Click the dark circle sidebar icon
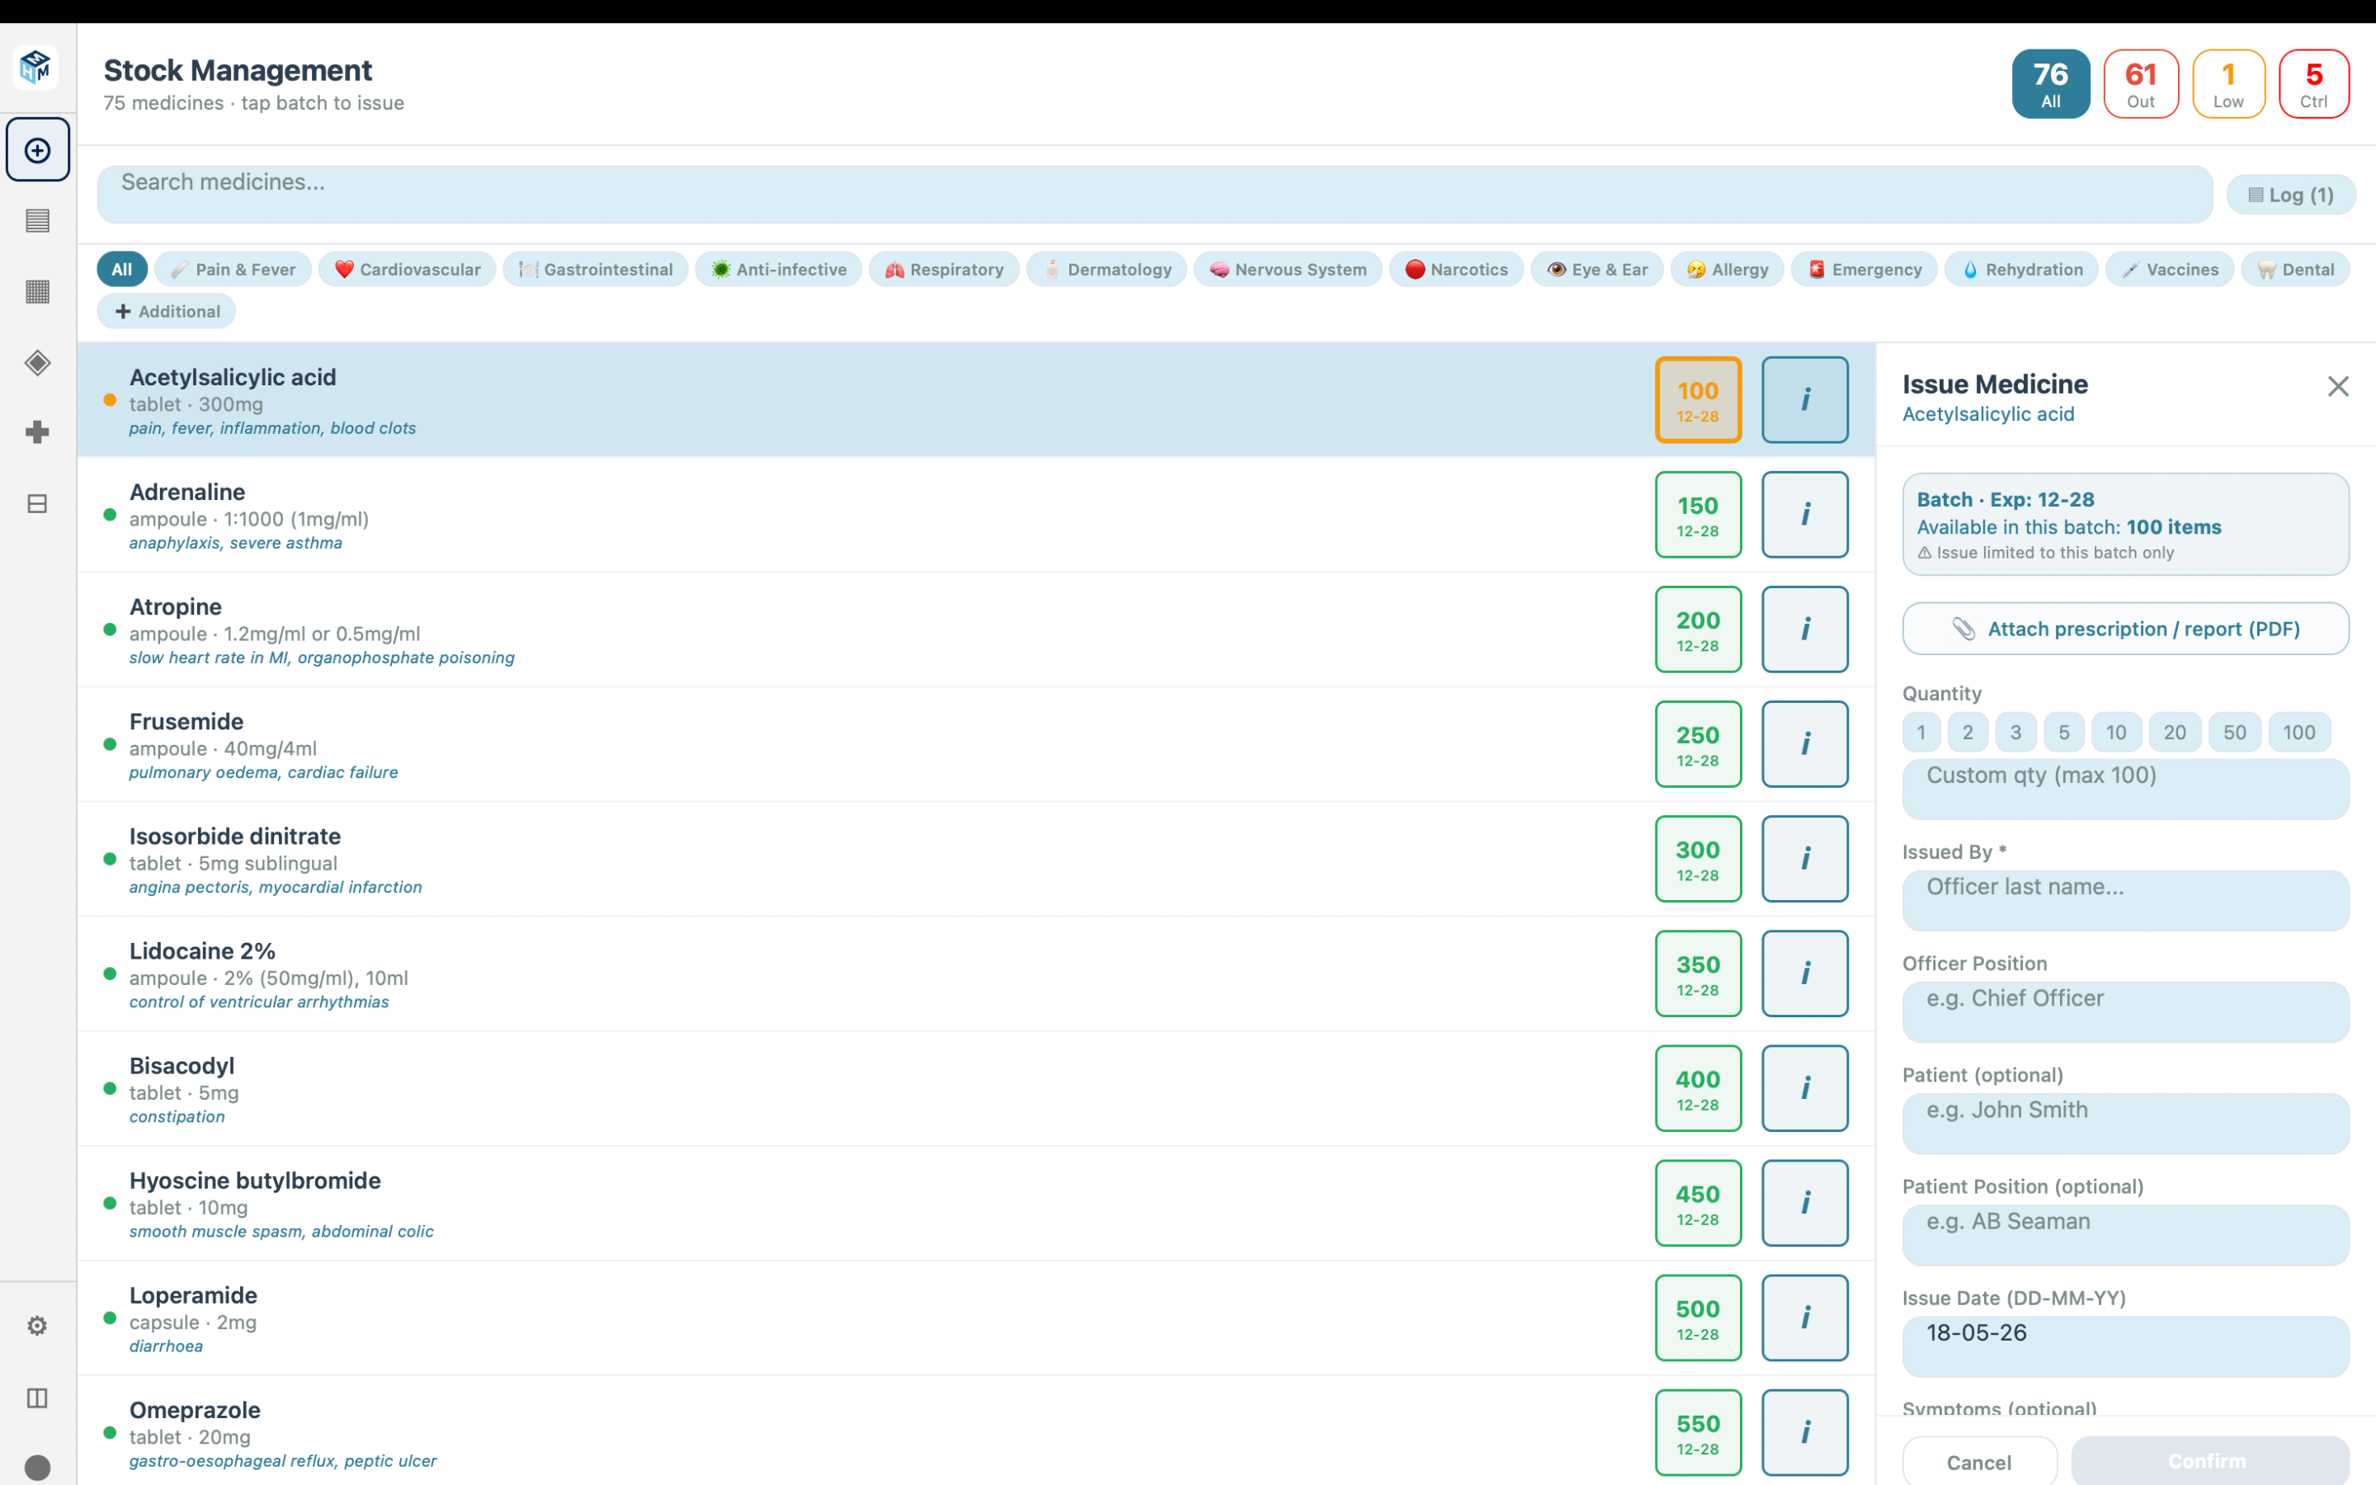Screen dimensions: 2376x1485 [x=37, y=1468]
